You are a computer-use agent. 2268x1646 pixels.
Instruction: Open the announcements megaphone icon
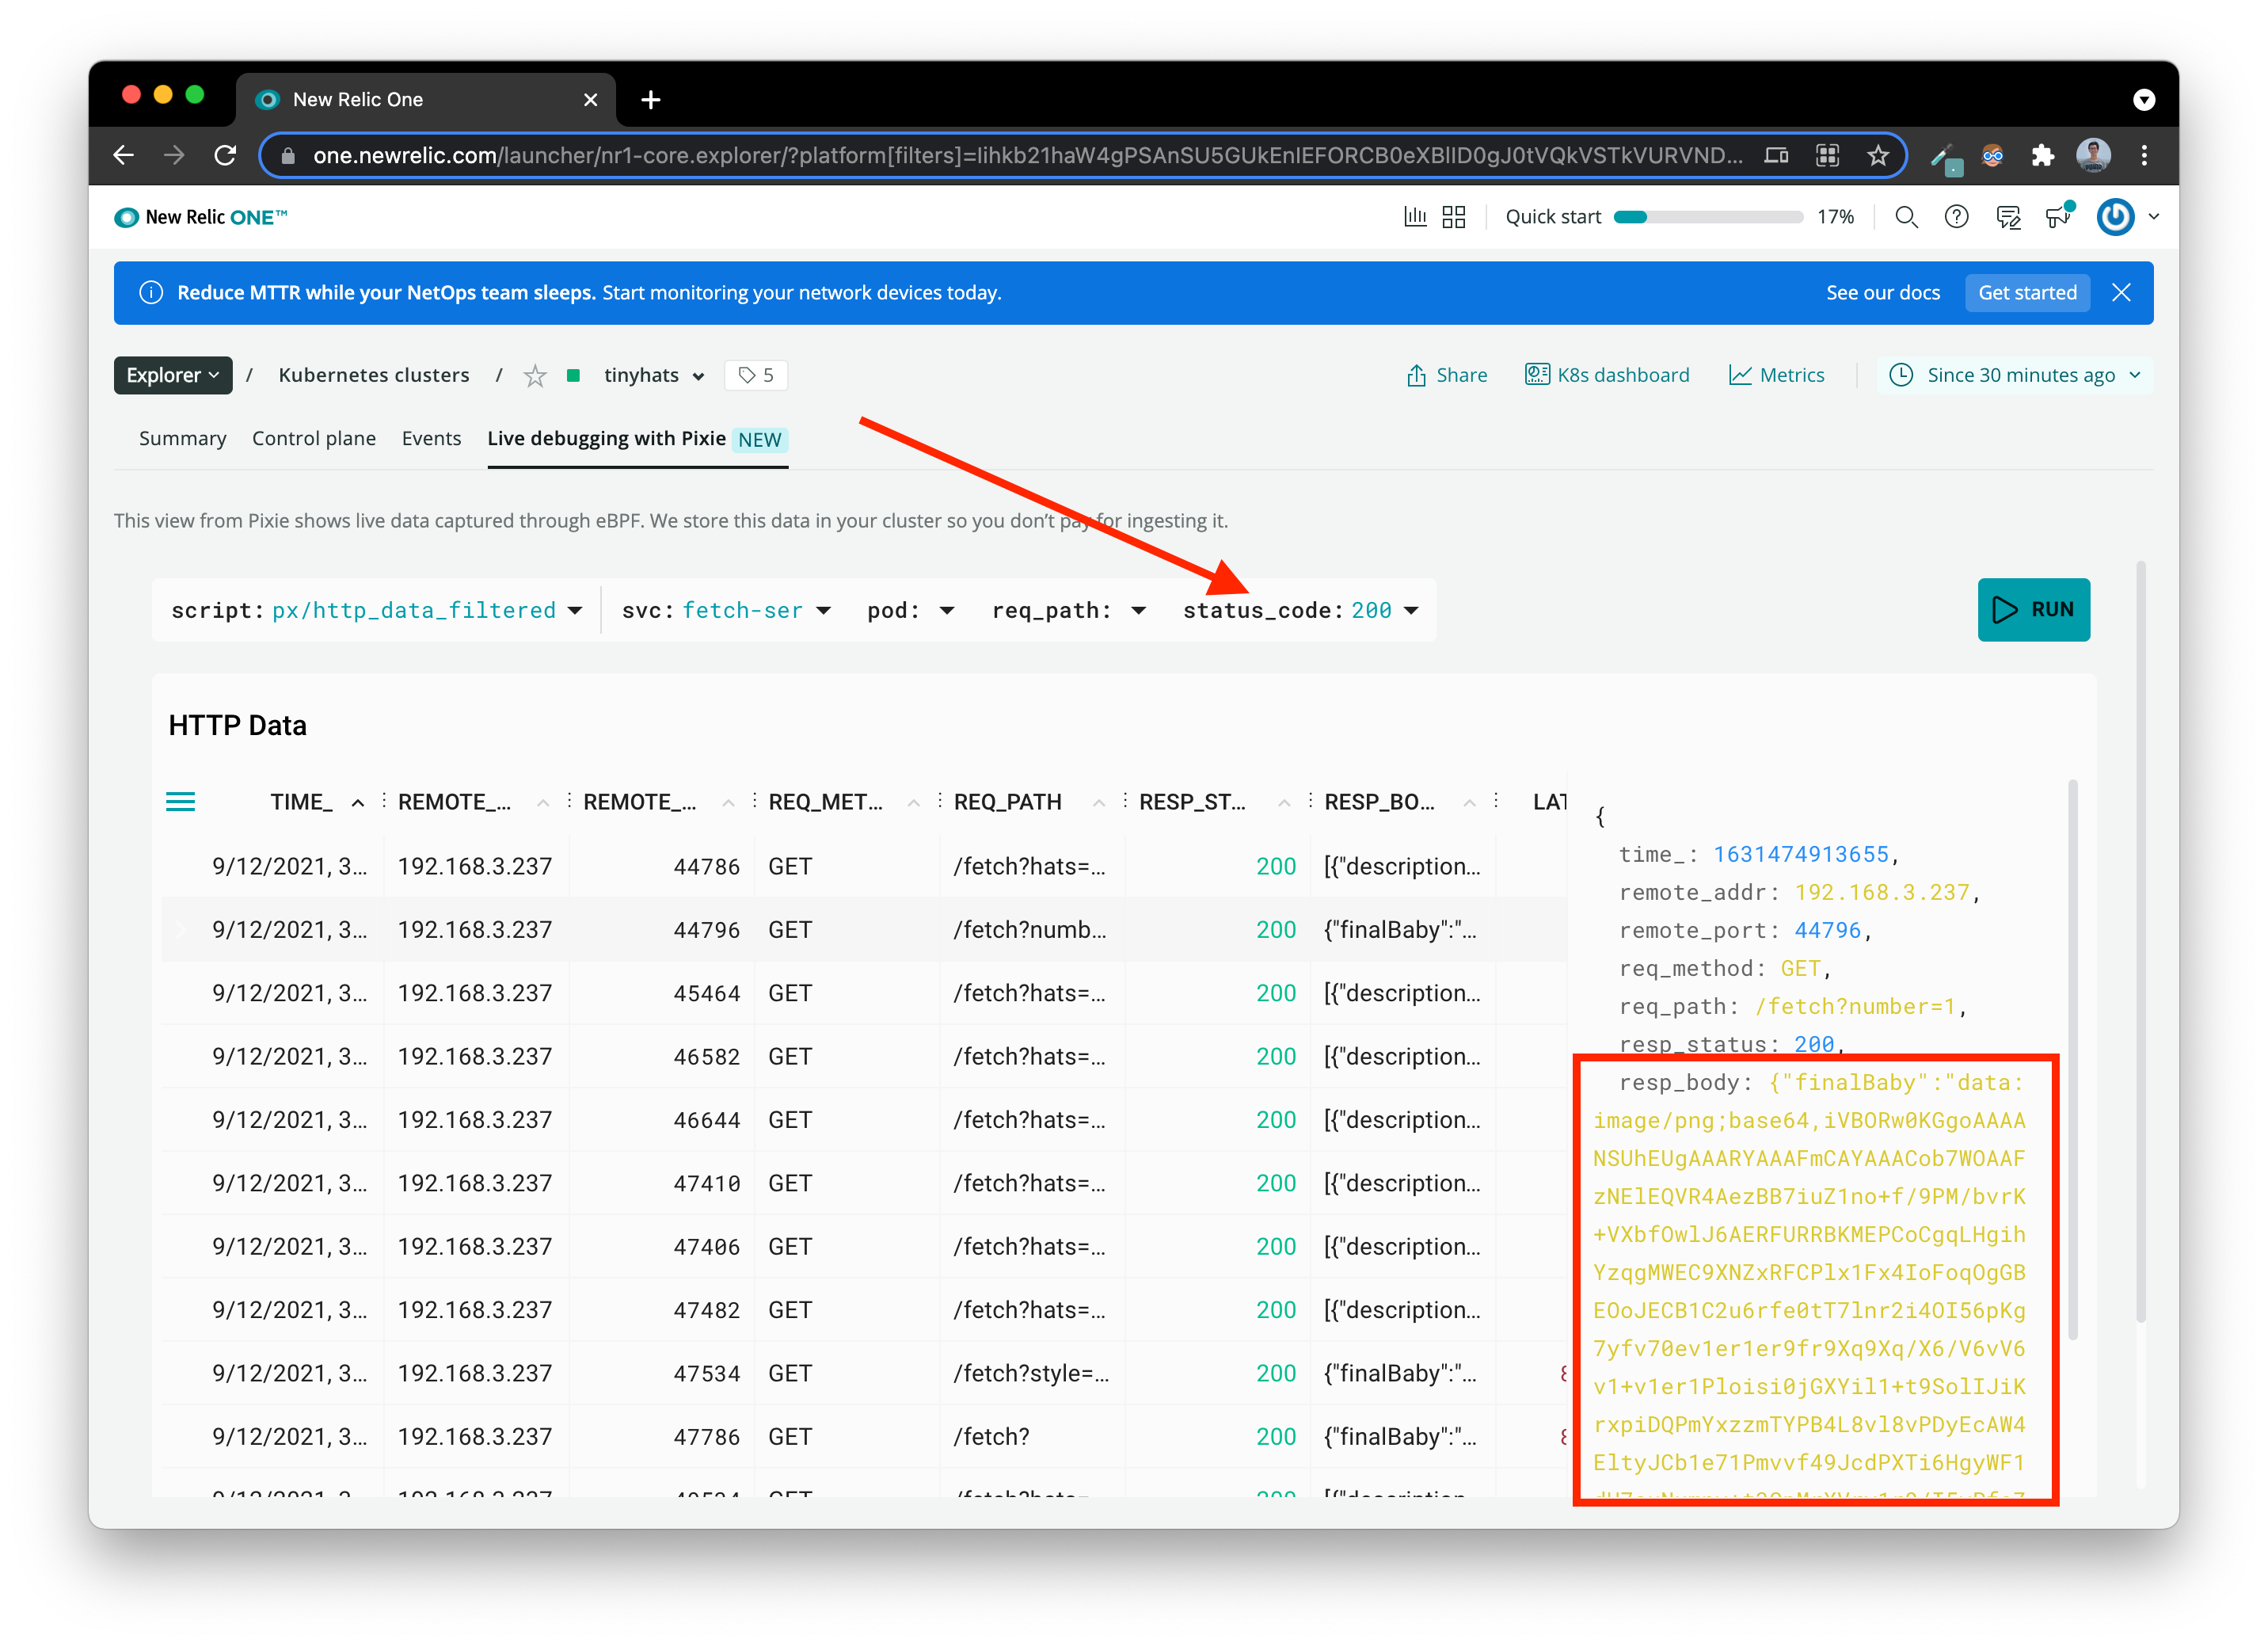[x=2058, y=217]
